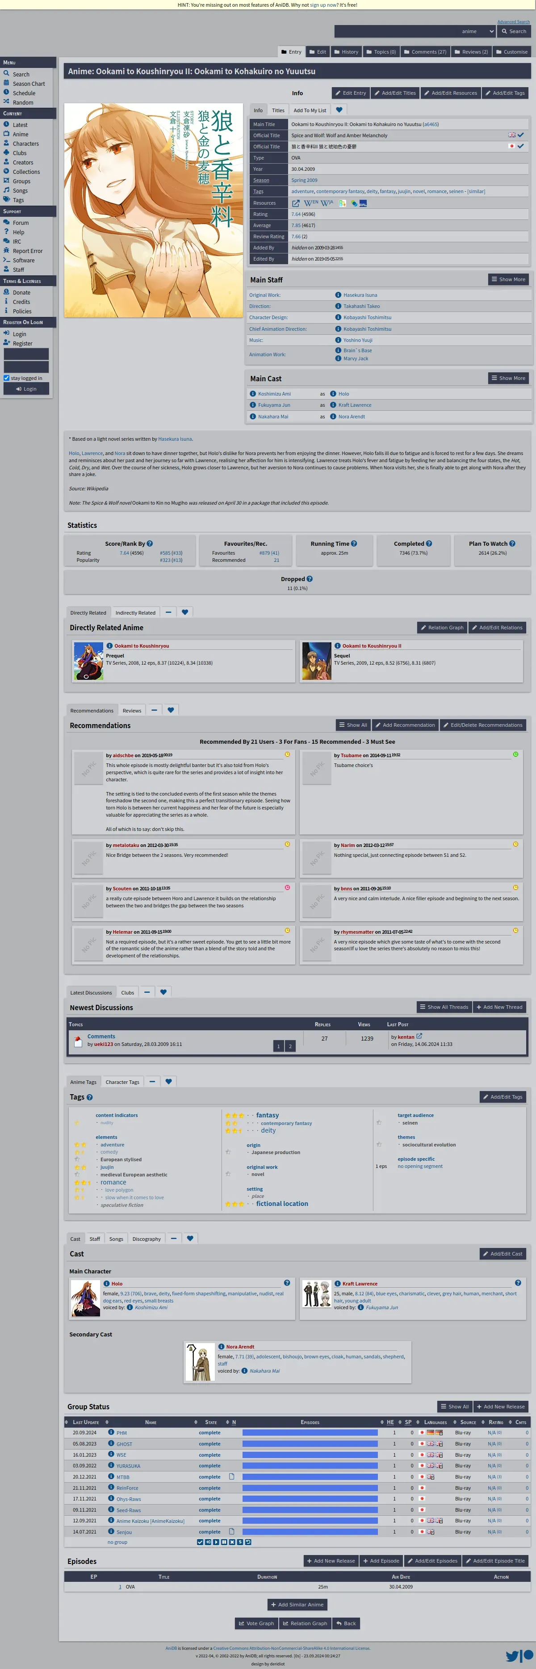This screenshot has height=1669, width=536.
Task: Click the Twitter bird icon in footer
Action: (512, 1656)
